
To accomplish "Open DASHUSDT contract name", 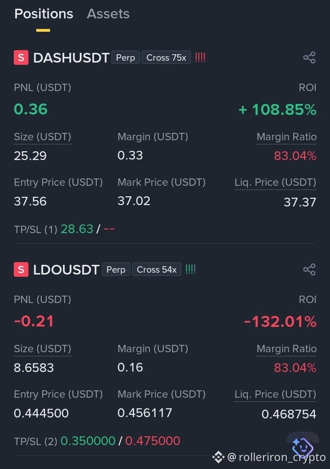I will [x=71, y=58].
